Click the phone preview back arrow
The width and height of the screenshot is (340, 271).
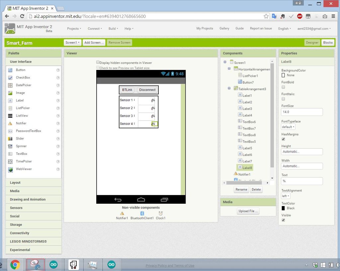[x=118, y=199]
